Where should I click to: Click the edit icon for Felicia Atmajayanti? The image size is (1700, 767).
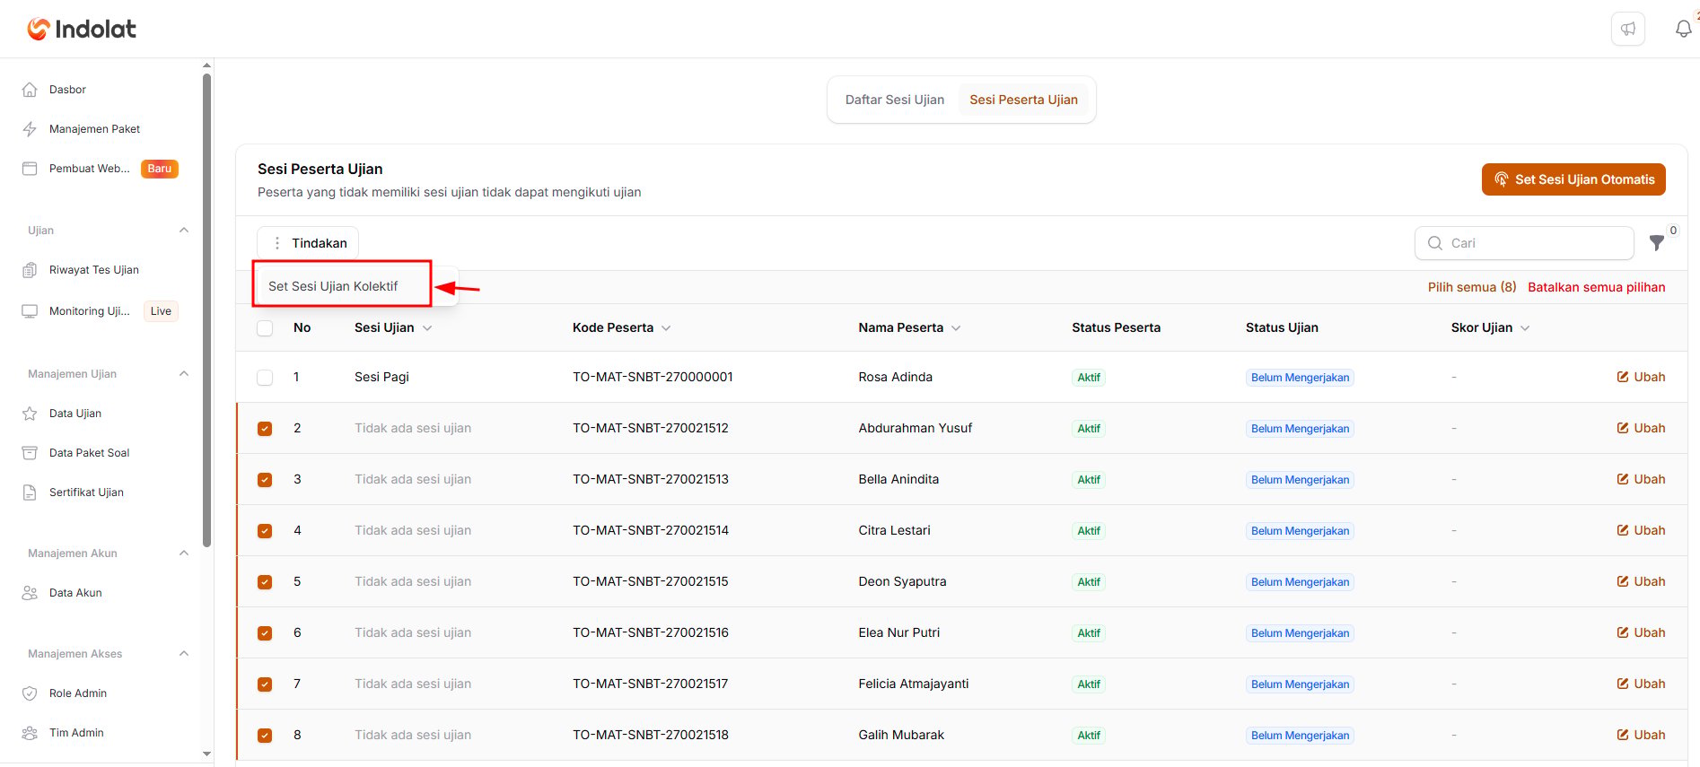coord(1623,684)
